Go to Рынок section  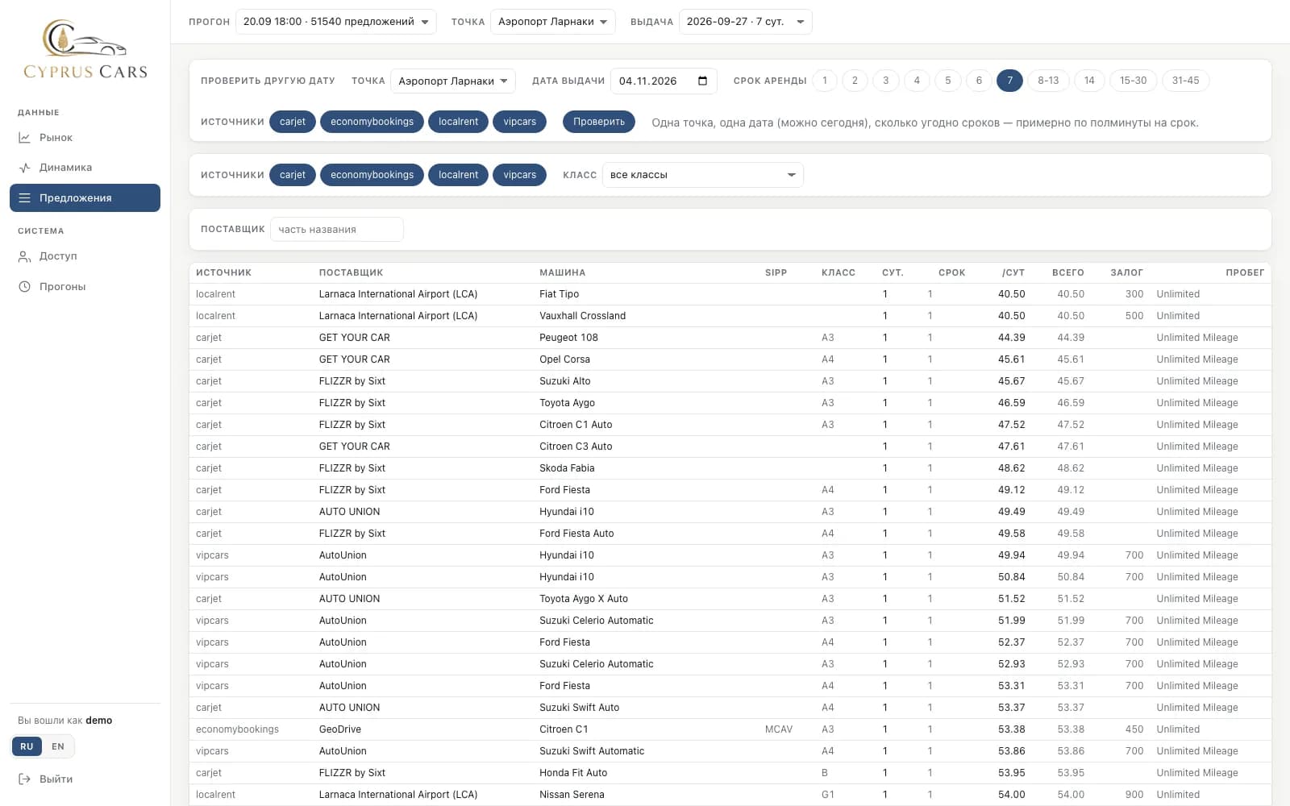tap(85, 138)
